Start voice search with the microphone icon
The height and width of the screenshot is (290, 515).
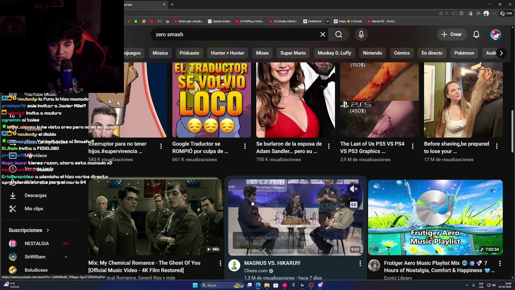pyautogui.click(x=361, y=34)
